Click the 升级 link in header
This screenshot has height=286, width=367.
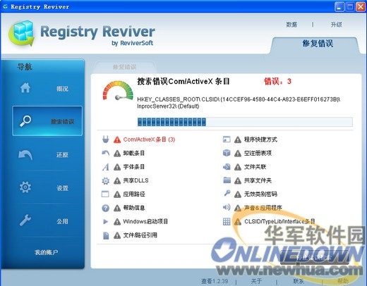(336, 25)
